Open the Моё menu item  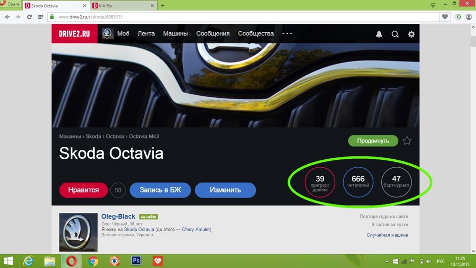(x=123, y=33)
